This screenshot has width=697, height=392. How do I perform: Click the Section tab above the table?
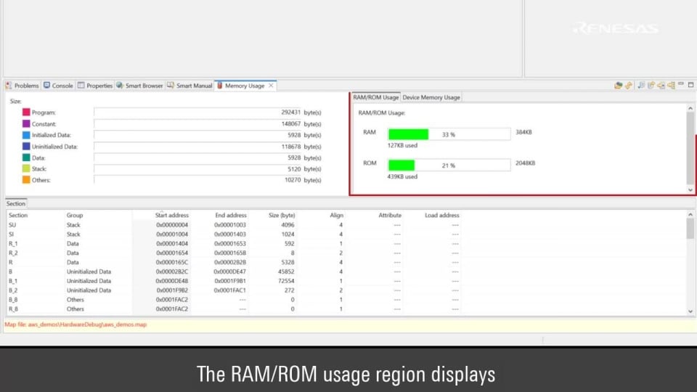pos(16,204)
